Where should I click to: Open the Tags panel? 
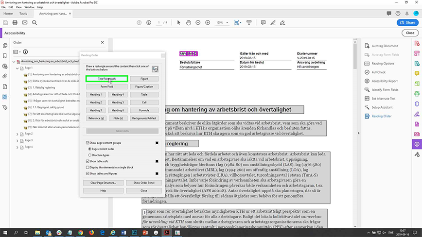[5, 107]
